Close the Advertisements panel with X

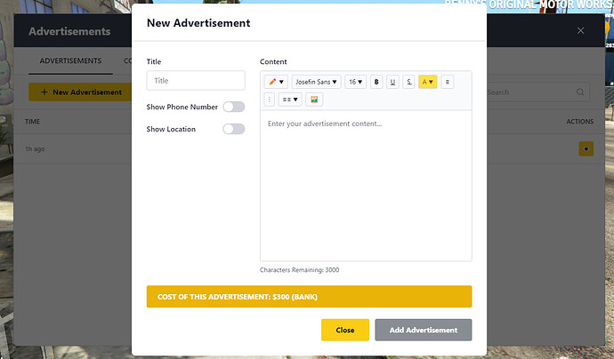tap(581, 31)
